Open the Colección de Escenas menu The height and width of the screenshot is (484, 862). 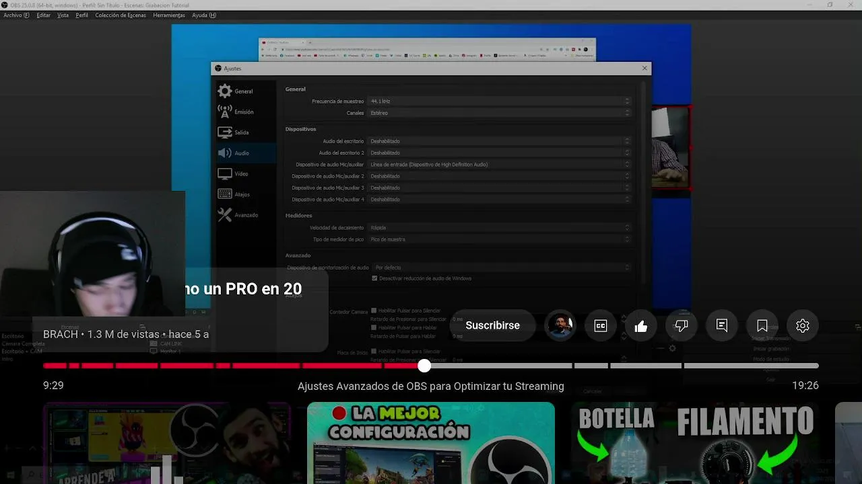pos(121,15)
